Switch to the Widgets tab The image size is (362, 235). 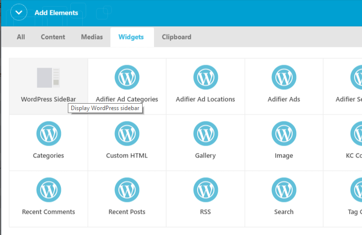131,37
